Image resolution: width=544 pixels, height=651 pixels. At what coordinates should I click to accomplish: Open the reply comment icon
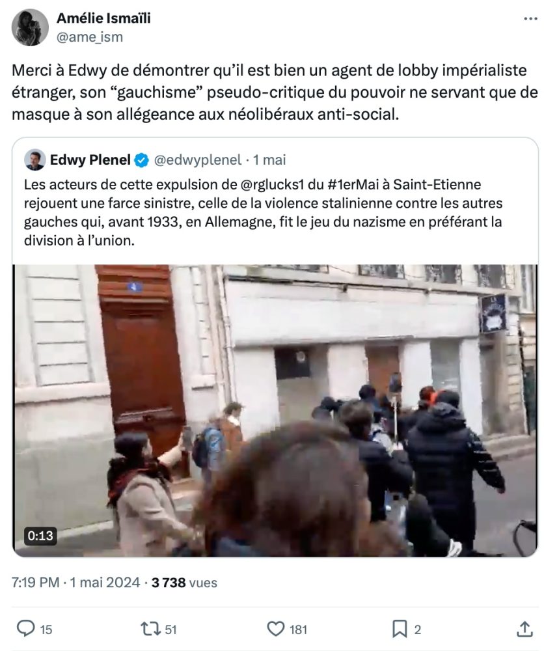25,629
